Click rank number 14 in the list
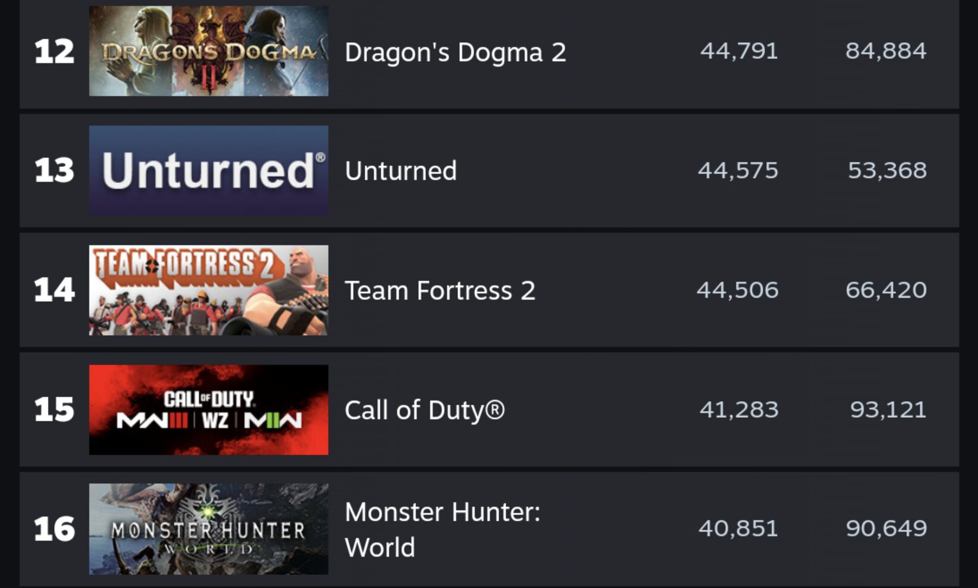The image size is (978, 588). click(54, 290)
